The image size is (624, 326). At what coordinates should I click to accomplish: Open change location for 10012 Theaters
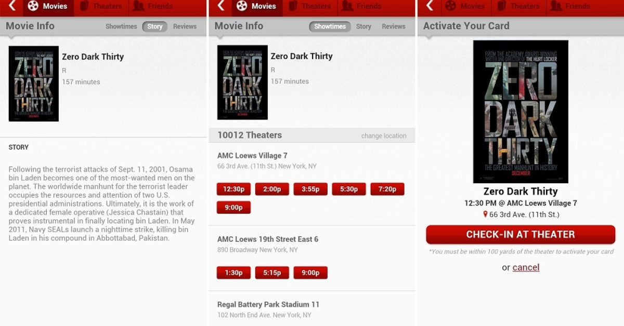pyautogui.click(x=384, y=136)
